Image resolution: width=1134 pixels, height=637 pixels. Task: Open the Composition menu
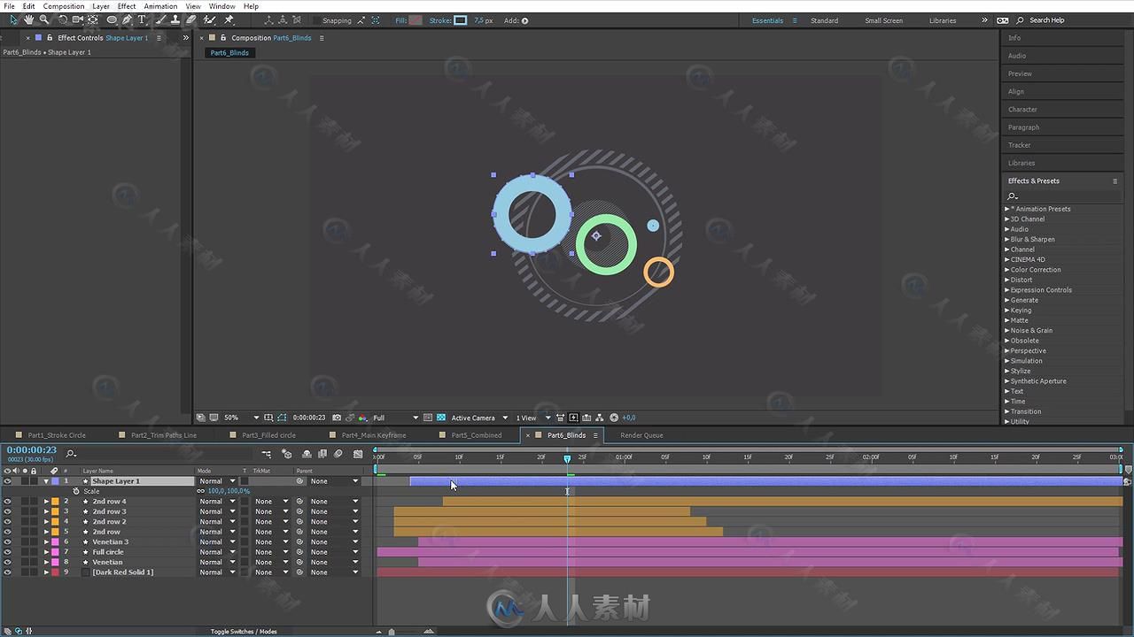(x=64, y=6)
